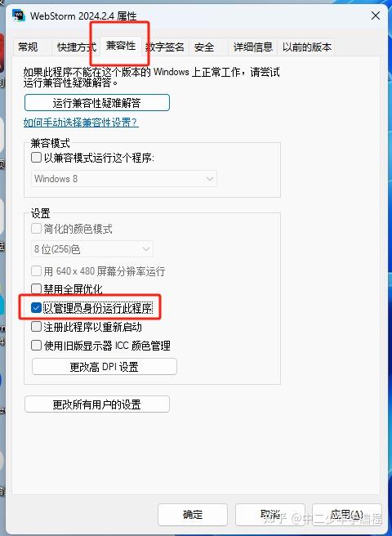Open the 如何手动选择兼容性设置 link
Screen dimensions: 392x536
tap(81, 123)
